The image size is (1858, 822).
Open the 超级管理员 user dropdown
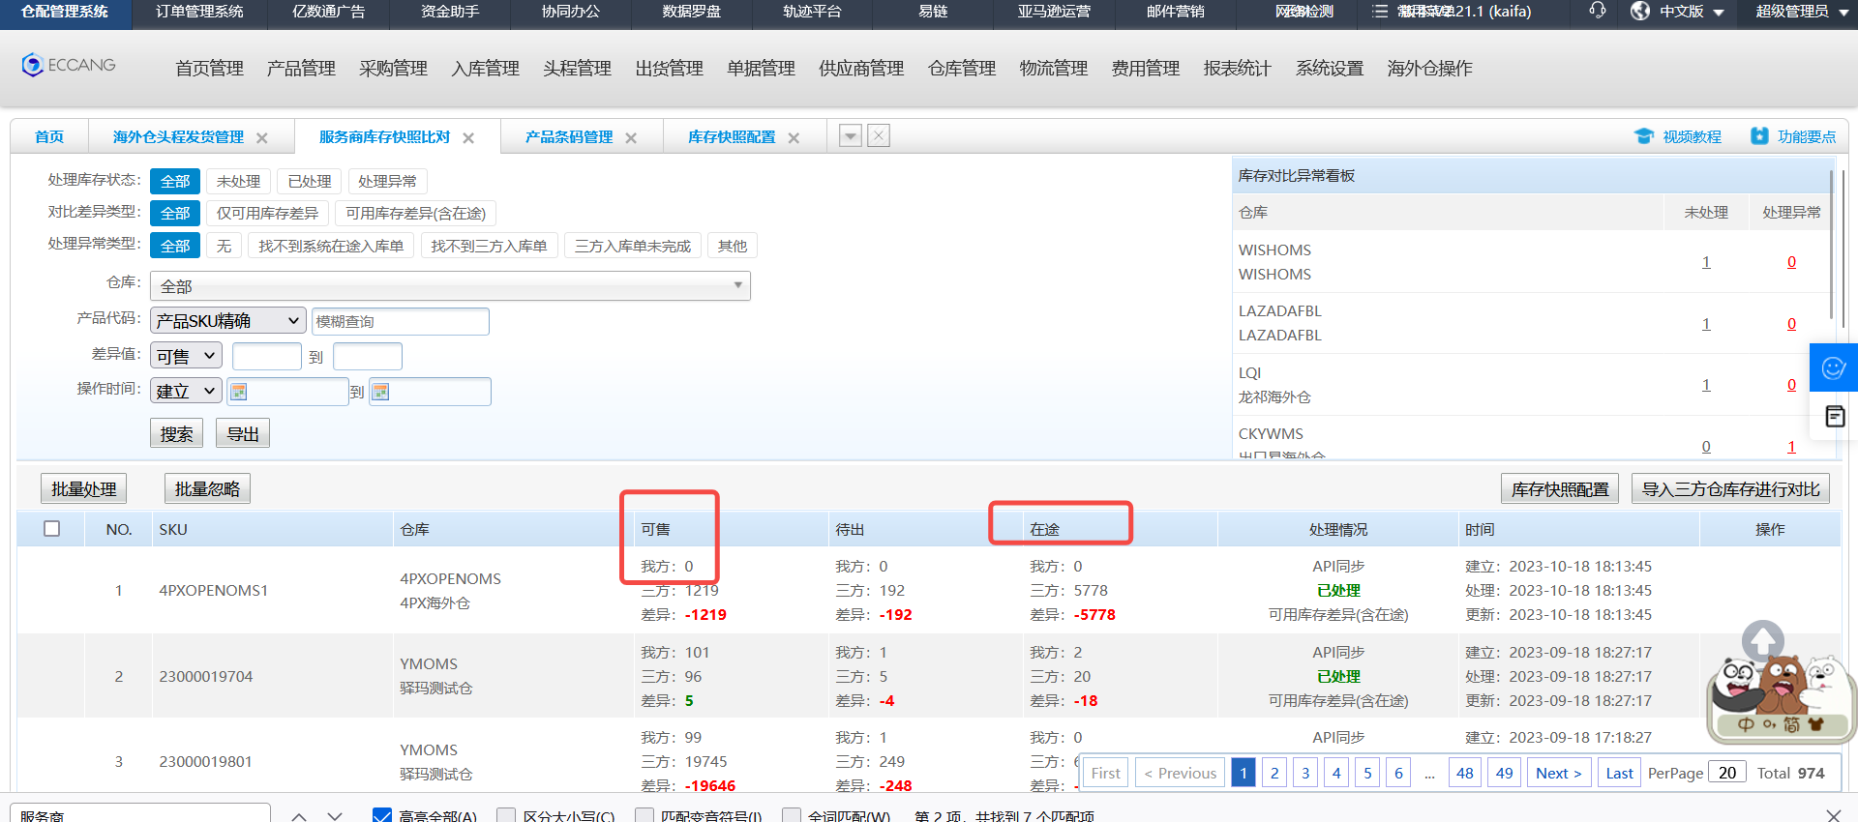tap(1802, 12)
